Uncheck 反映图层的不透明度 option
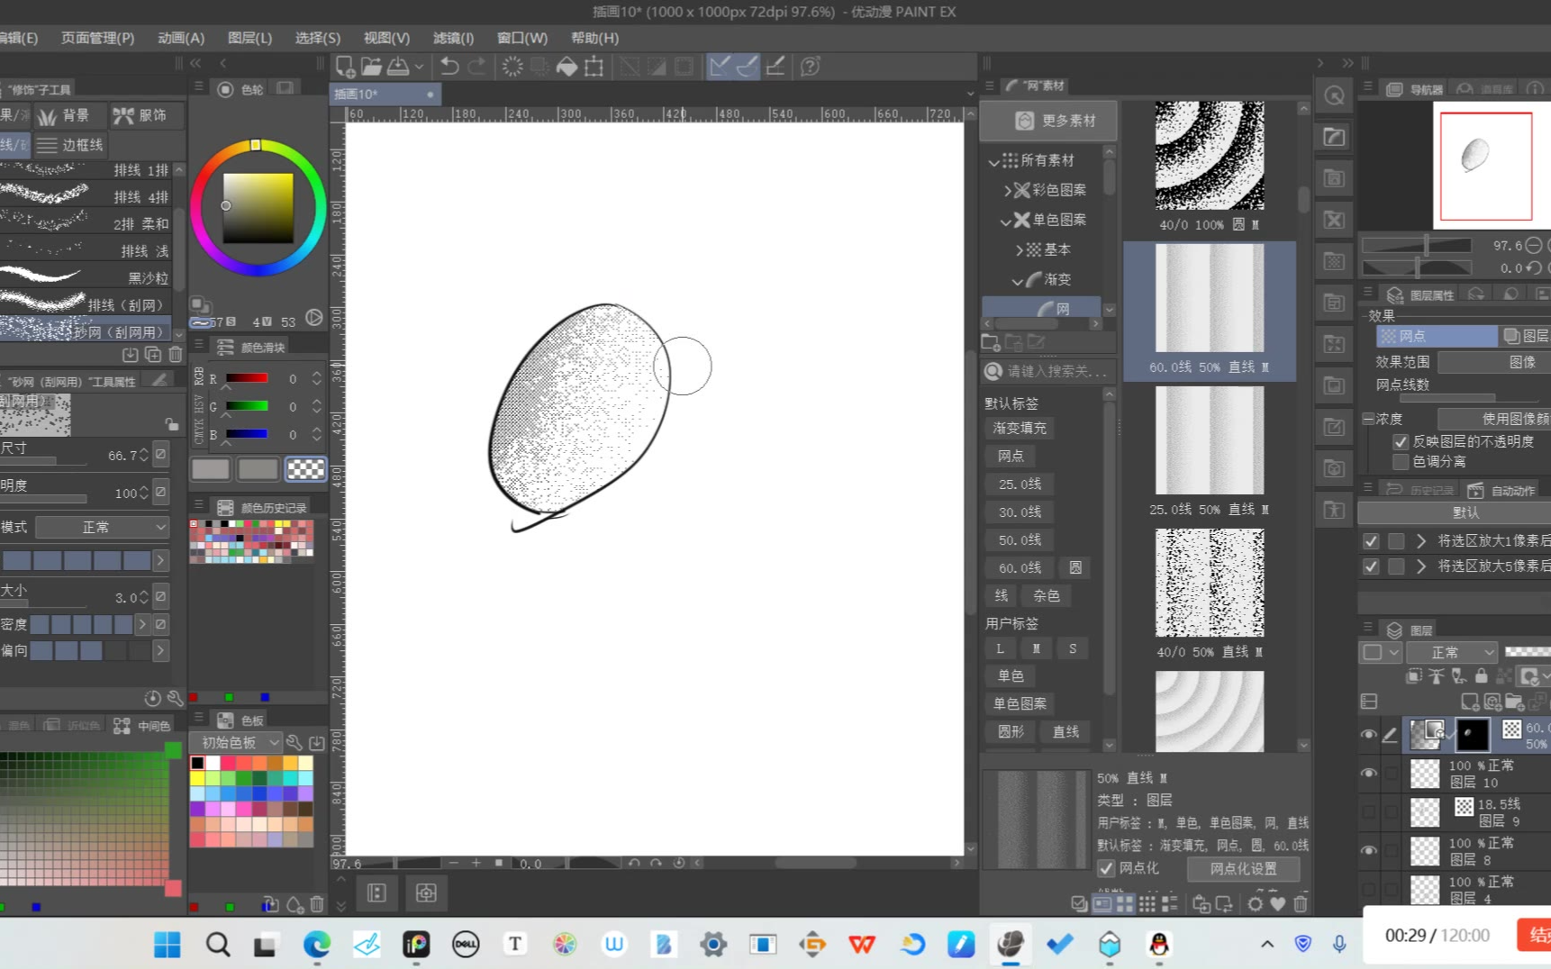1551x969 pixels. [1401, 441]
